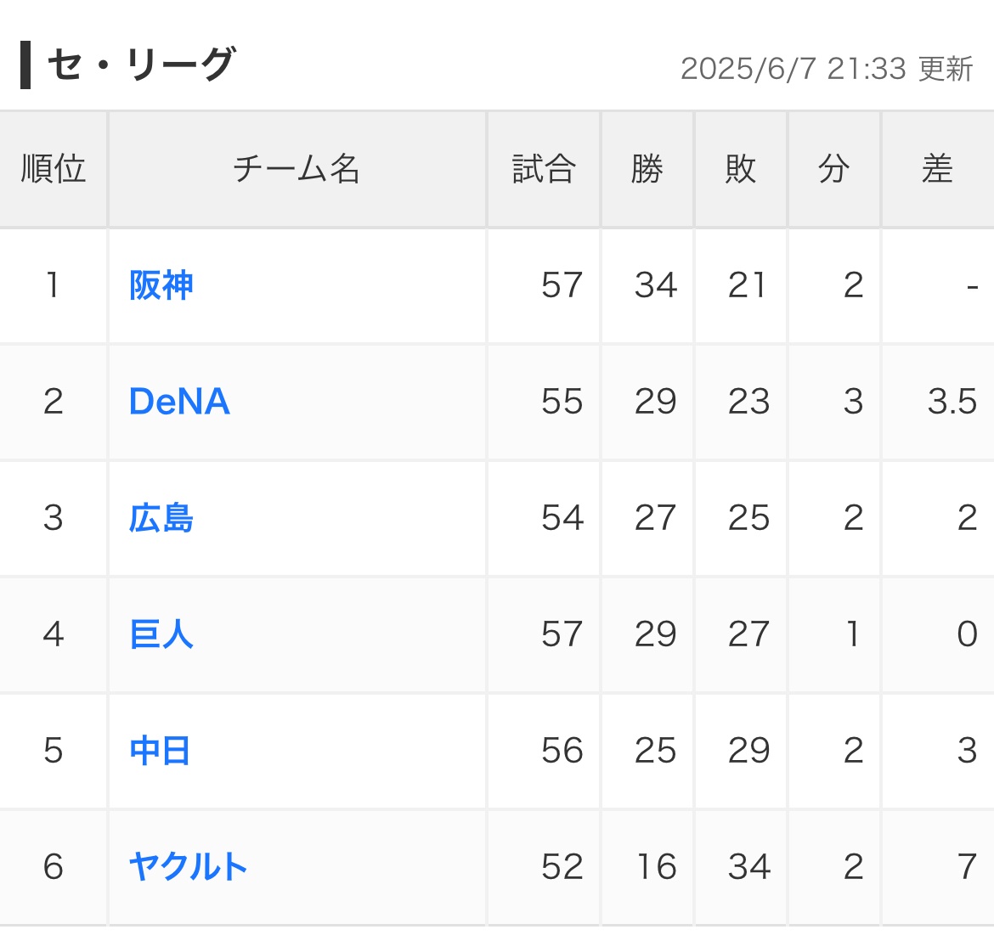Select the セ・リーグ section heading
The width and height of the screenshot is (994, 952).
pos(141,65)
